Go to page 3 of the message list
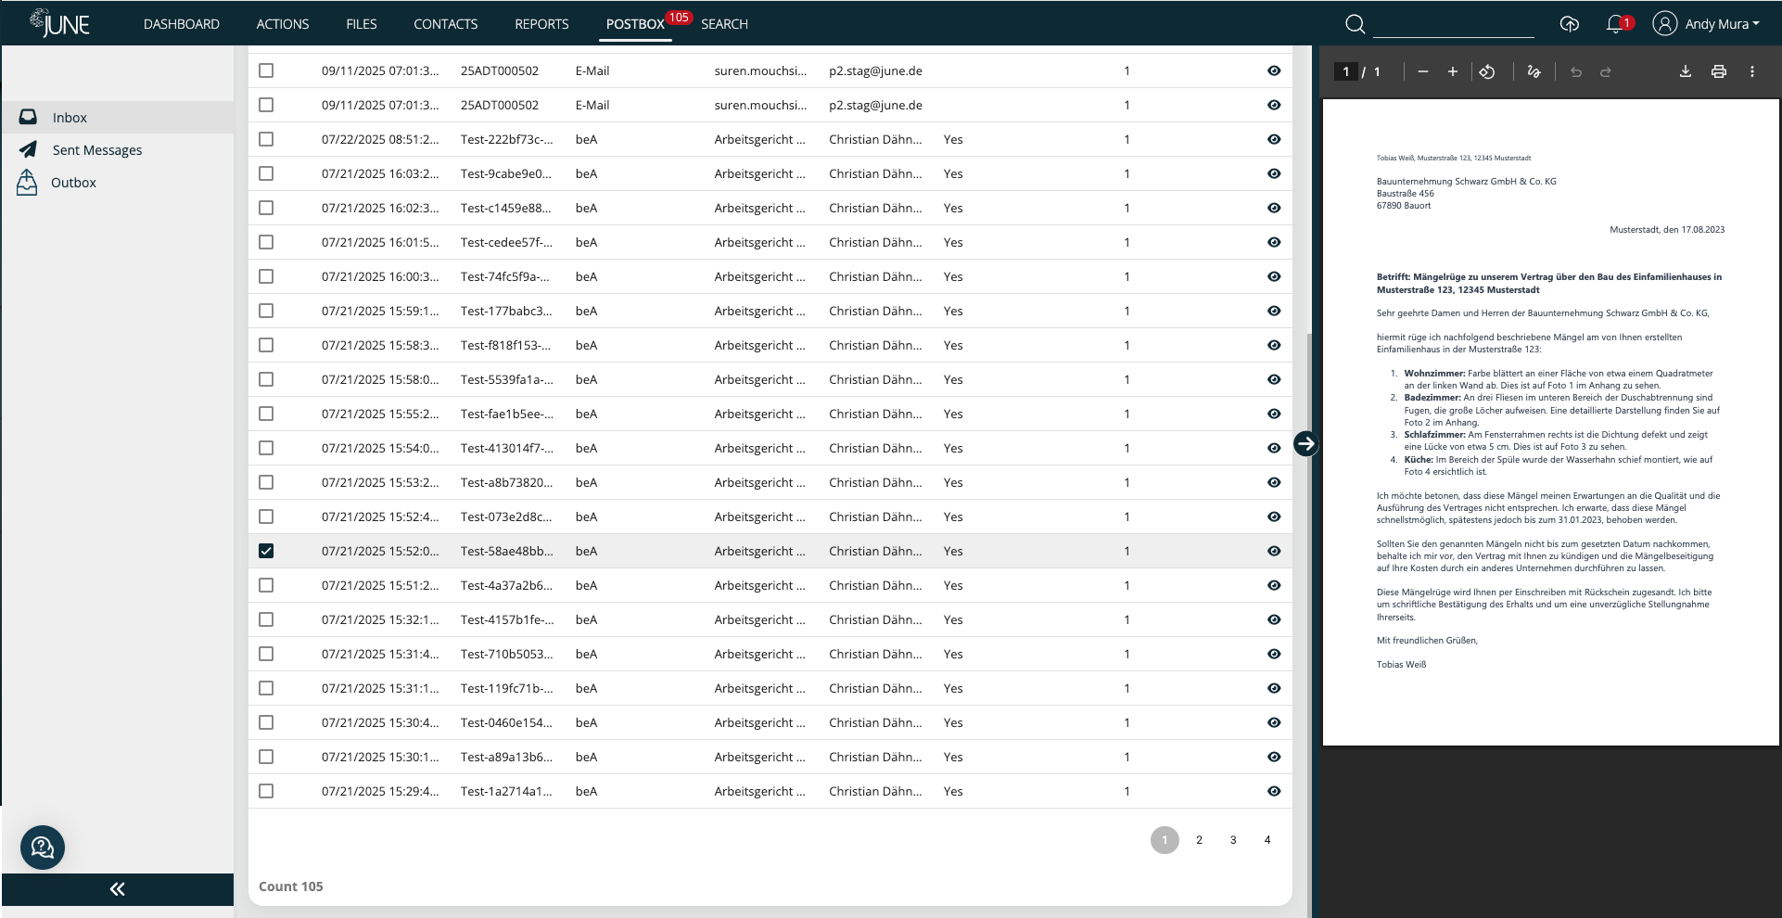 (1232, 839)
